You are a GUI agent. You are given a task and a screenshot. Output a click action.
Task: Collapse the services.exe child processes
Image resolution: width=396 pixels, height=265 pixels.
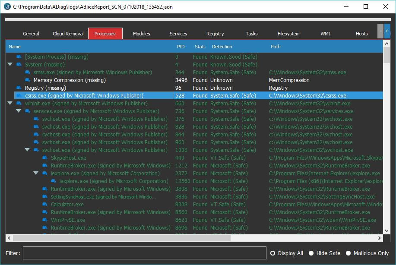19,111
